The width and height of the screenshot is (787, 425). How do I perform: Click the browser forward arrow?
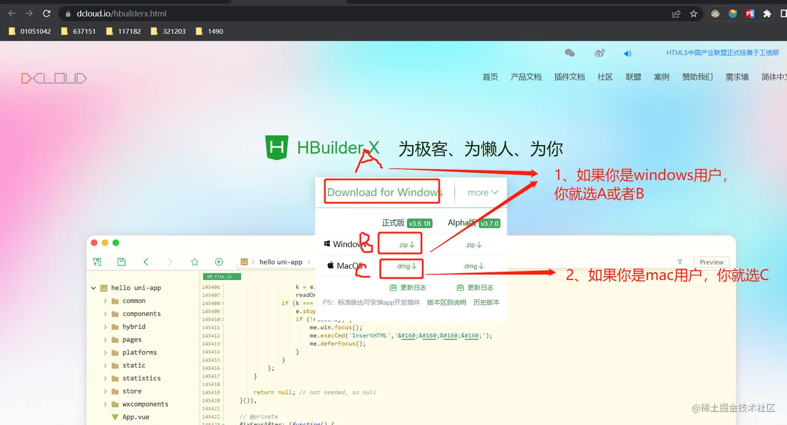[29, 14]
